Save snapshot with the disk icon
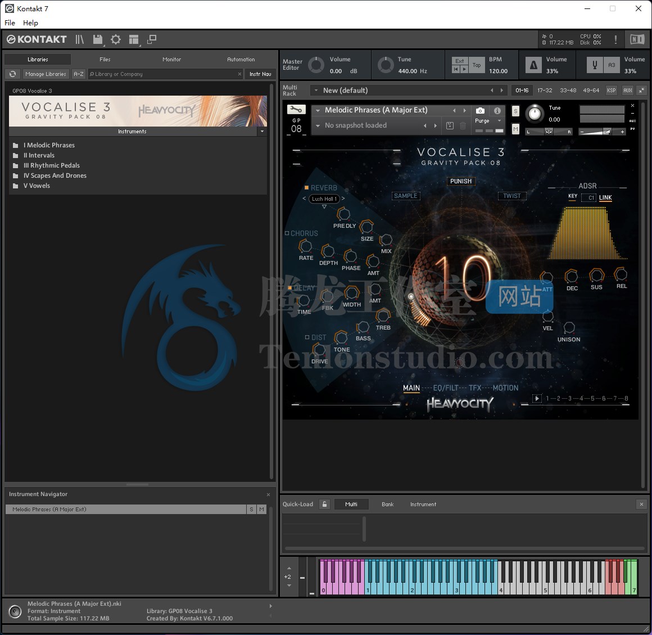Screen dimensions: 652x635 click(x=450, y=125)
